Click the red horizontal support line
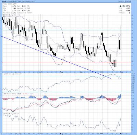 [x=66, y=62]
